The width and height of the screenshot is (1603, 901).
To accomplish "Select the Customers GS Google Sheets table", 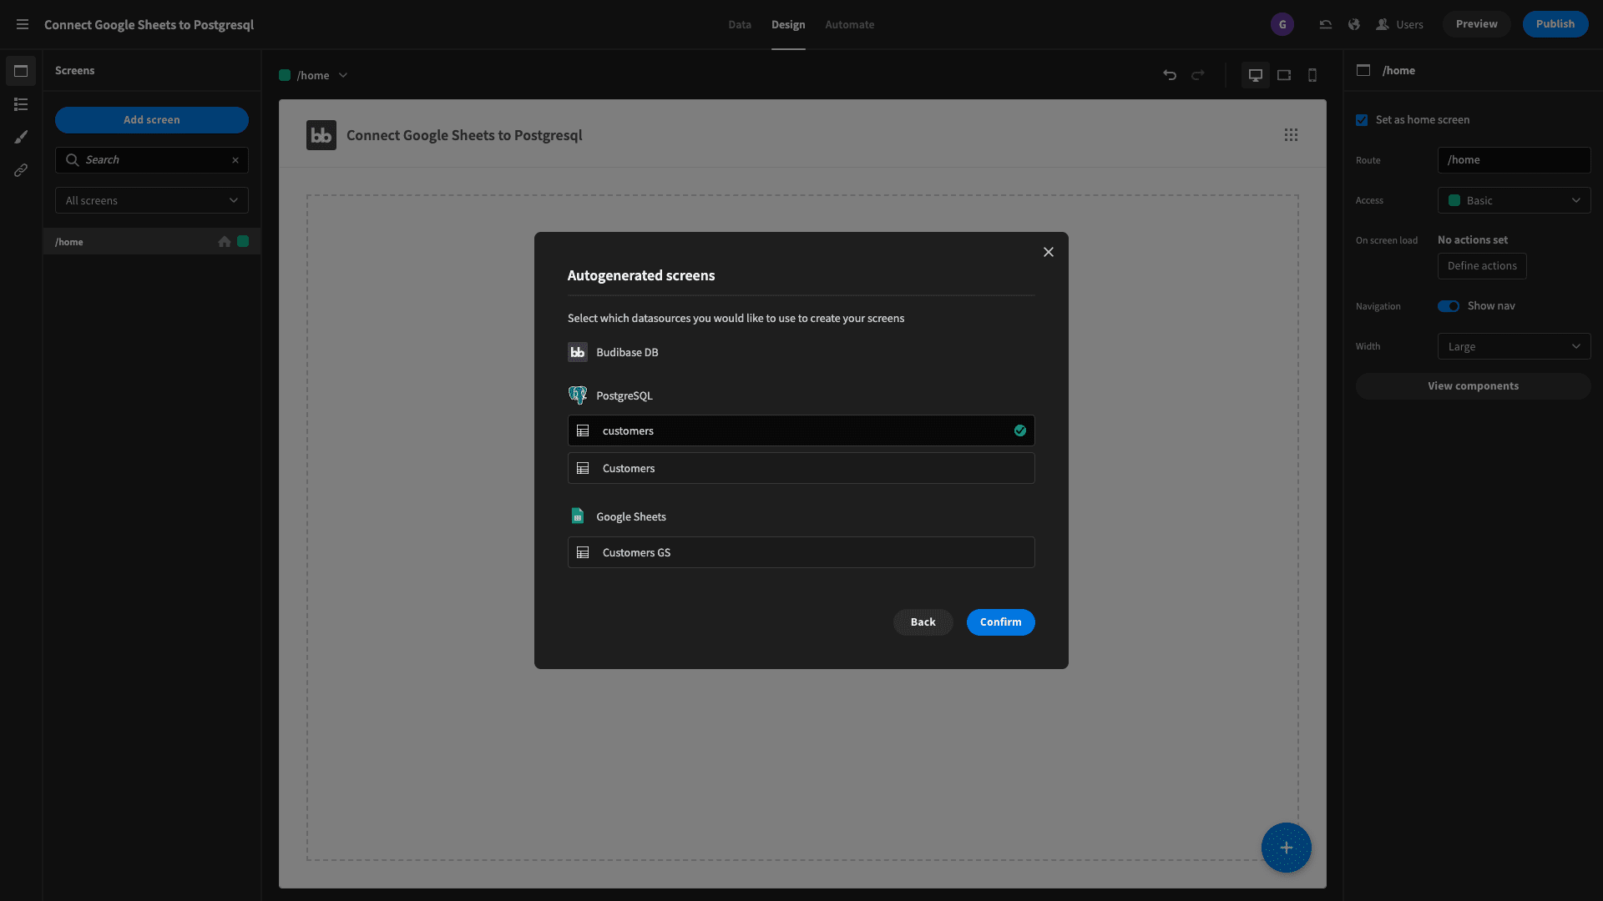I will (801, 552).
